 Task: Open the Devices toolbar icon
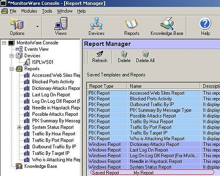click(96, 23)
